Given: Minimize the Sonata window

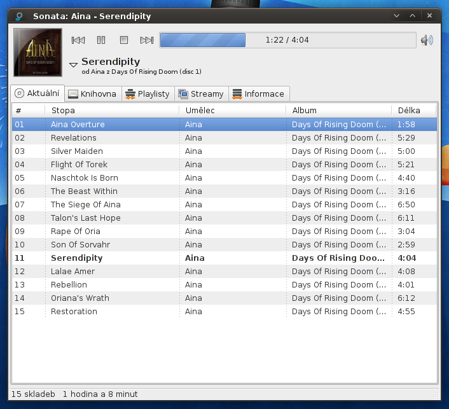Looking at the screenshot, I should pos(397,16).
